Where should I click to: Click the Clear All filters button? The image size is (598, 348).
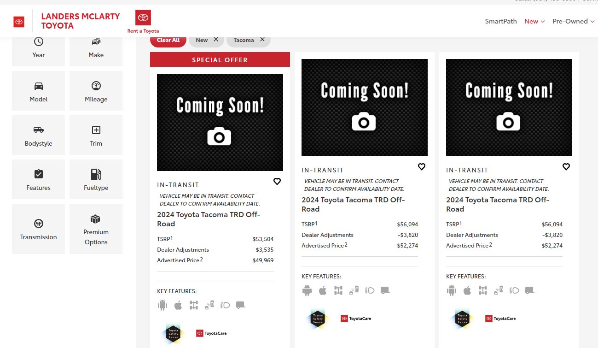(168, 40)
